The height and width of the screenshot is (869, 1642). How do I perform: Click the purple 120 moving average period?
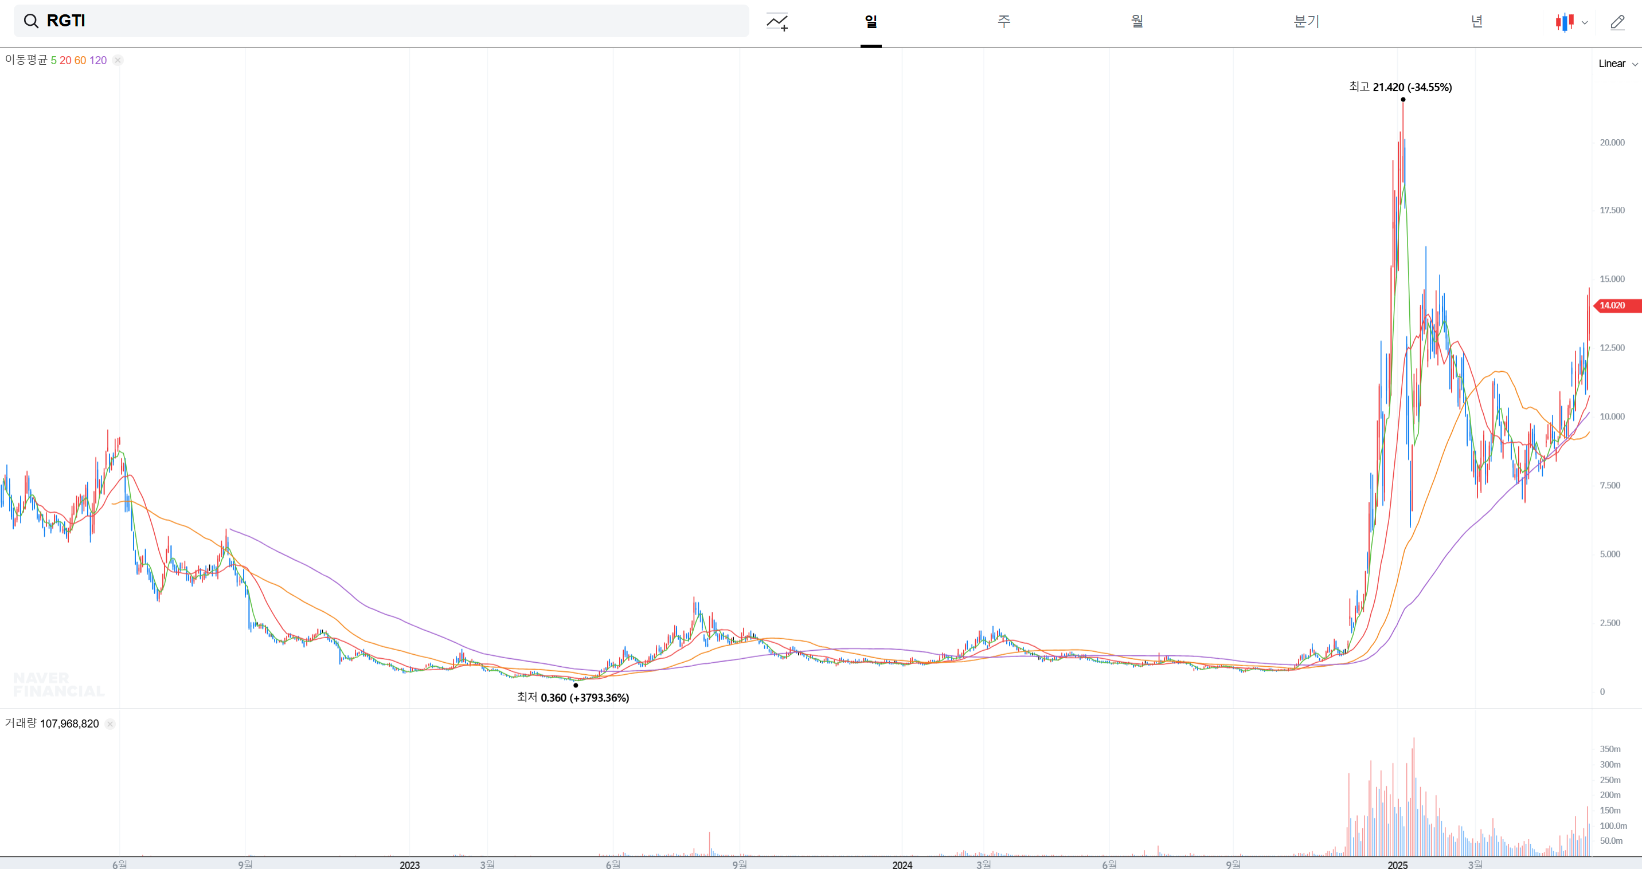pyautogui.click(x=97, y=61)
